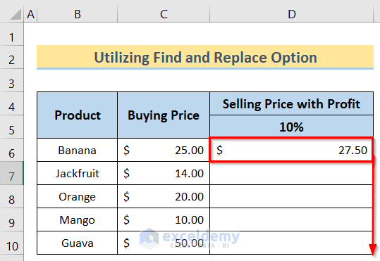The width and height of the screenshot is (380, 261).
Task: Click the $27.50 selling price cell
Action: coord(292,150)
